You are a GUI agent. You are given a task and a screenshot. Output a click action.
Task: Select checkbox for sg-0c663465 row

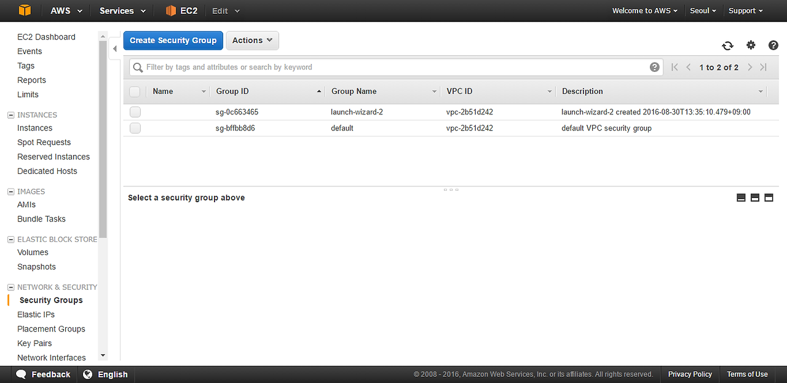point(135,112)
